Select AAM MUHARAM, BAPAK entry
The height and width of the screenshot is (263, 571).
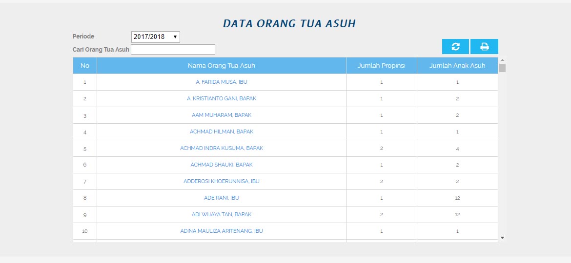click(222, 115)
